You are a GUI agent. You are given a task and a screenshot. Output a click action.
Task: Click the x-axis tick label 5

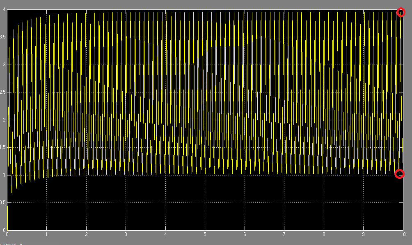205,234
